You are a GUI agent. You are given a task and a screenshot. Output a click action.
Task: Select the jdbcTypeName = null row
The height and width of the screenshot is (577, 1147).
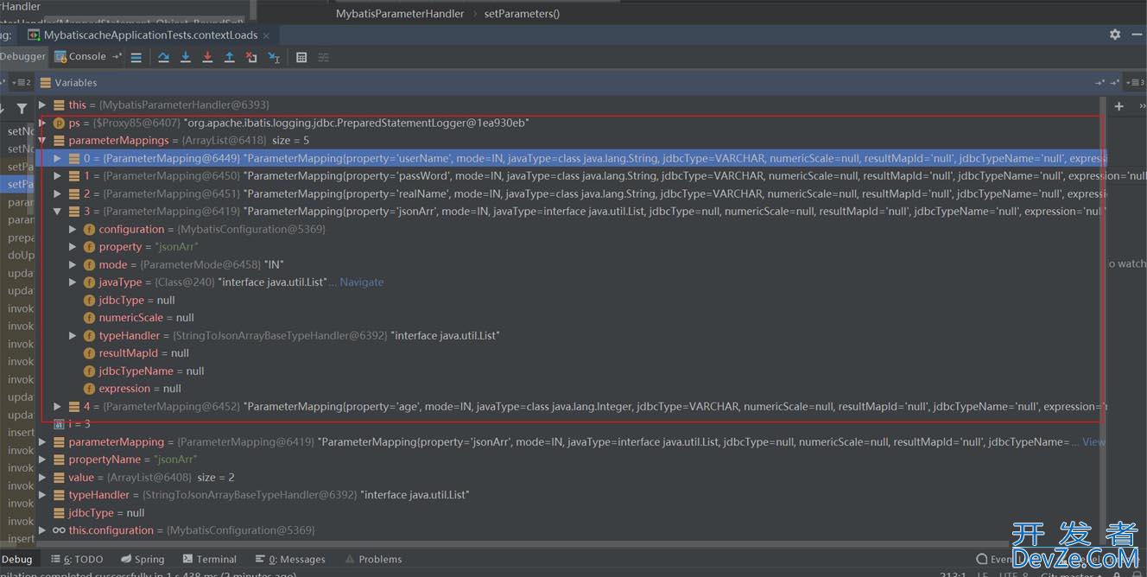tap(571, 371)
